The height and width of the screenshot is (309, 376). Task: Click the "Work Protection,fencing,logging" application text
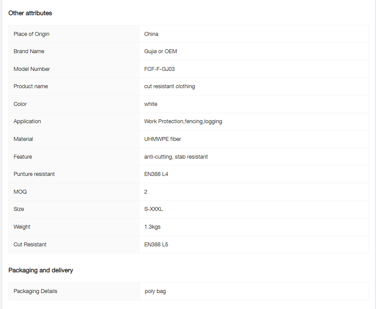tap(183, 121)
